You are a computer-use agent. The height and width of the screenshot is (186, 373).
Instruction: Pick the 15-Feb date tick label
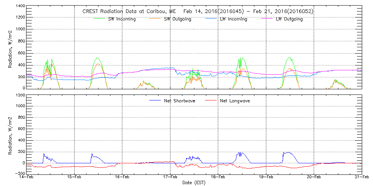75,177
